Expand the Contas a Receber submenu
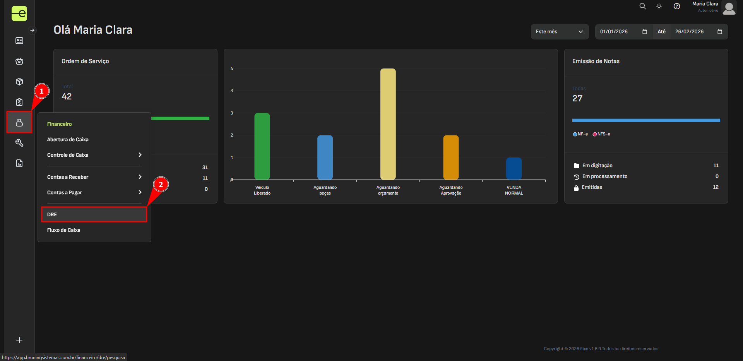This screenshot has height=361, width=743. point(94,177)
